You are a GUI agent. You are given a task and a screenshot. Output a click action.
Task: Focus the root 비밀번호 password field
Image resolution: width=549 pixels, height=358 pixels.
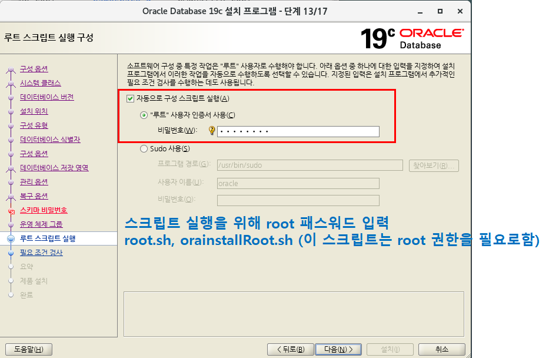[x=298, y=131]
